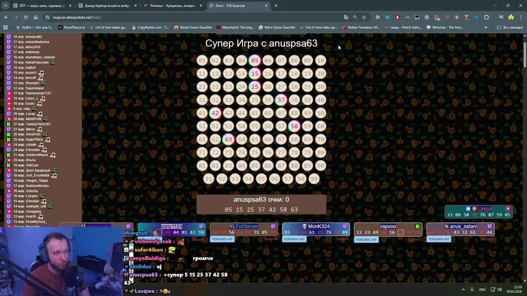527x296 pixels.
Task: Close the Лото - 516 билетов tab
Action: click(x=266, y=6)
